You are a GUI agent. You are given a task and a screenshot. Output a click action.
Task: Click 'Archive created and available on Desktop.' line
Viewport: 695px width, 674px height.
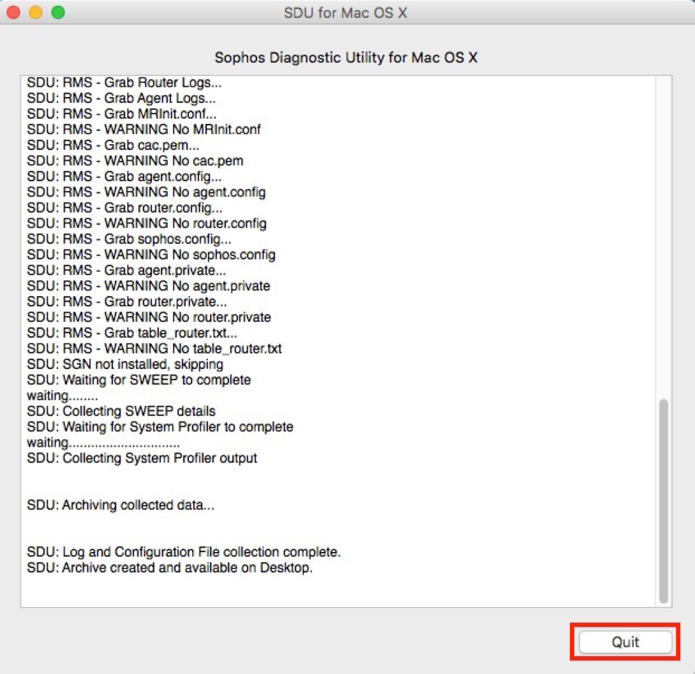(x=170, y=567)
